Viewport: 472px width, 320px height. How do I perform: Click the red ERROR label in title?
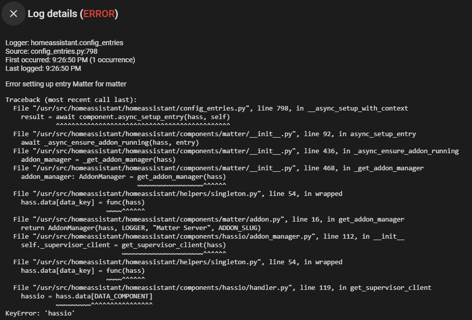click(x=99, y=14)
